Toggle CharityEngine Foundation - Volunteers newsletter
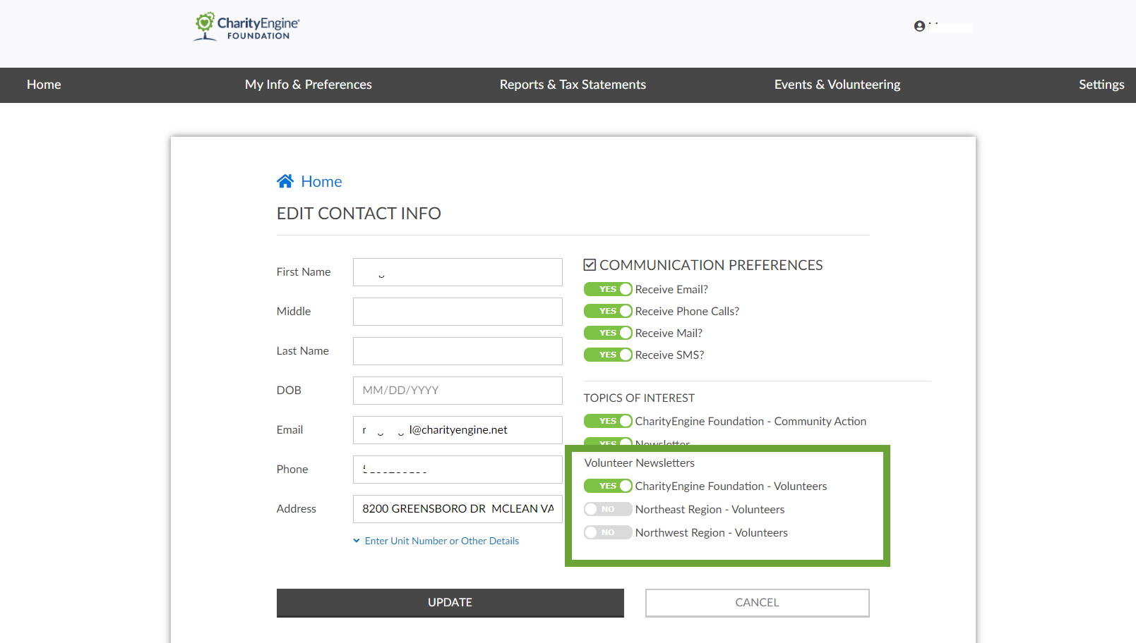Screen dimensions: 1136x643 point(608,486)
